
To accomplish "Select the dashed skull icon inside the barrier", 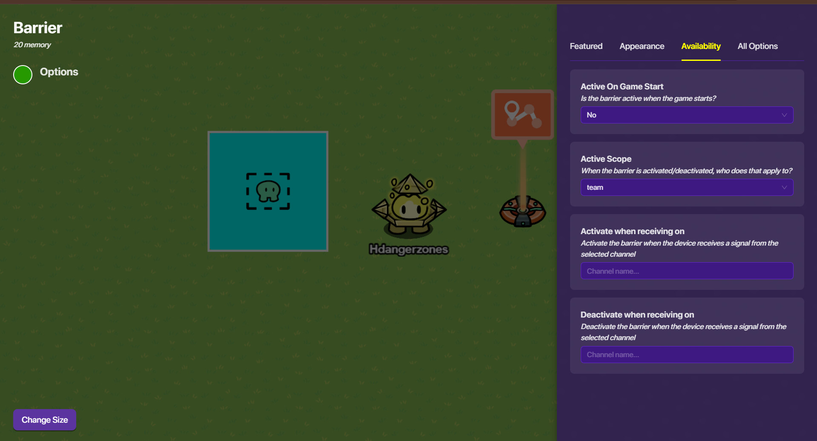I will click(268, 191).
